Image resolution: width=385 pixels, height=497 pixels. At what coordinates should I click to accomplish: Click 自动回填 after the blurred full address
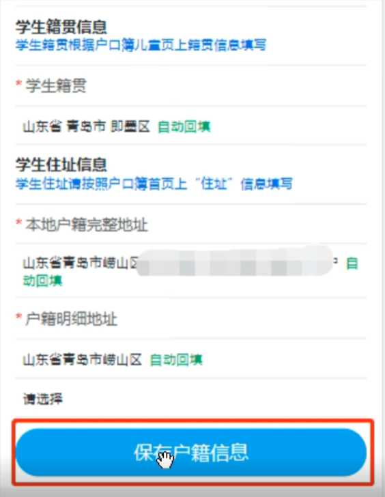pos(190,272)
